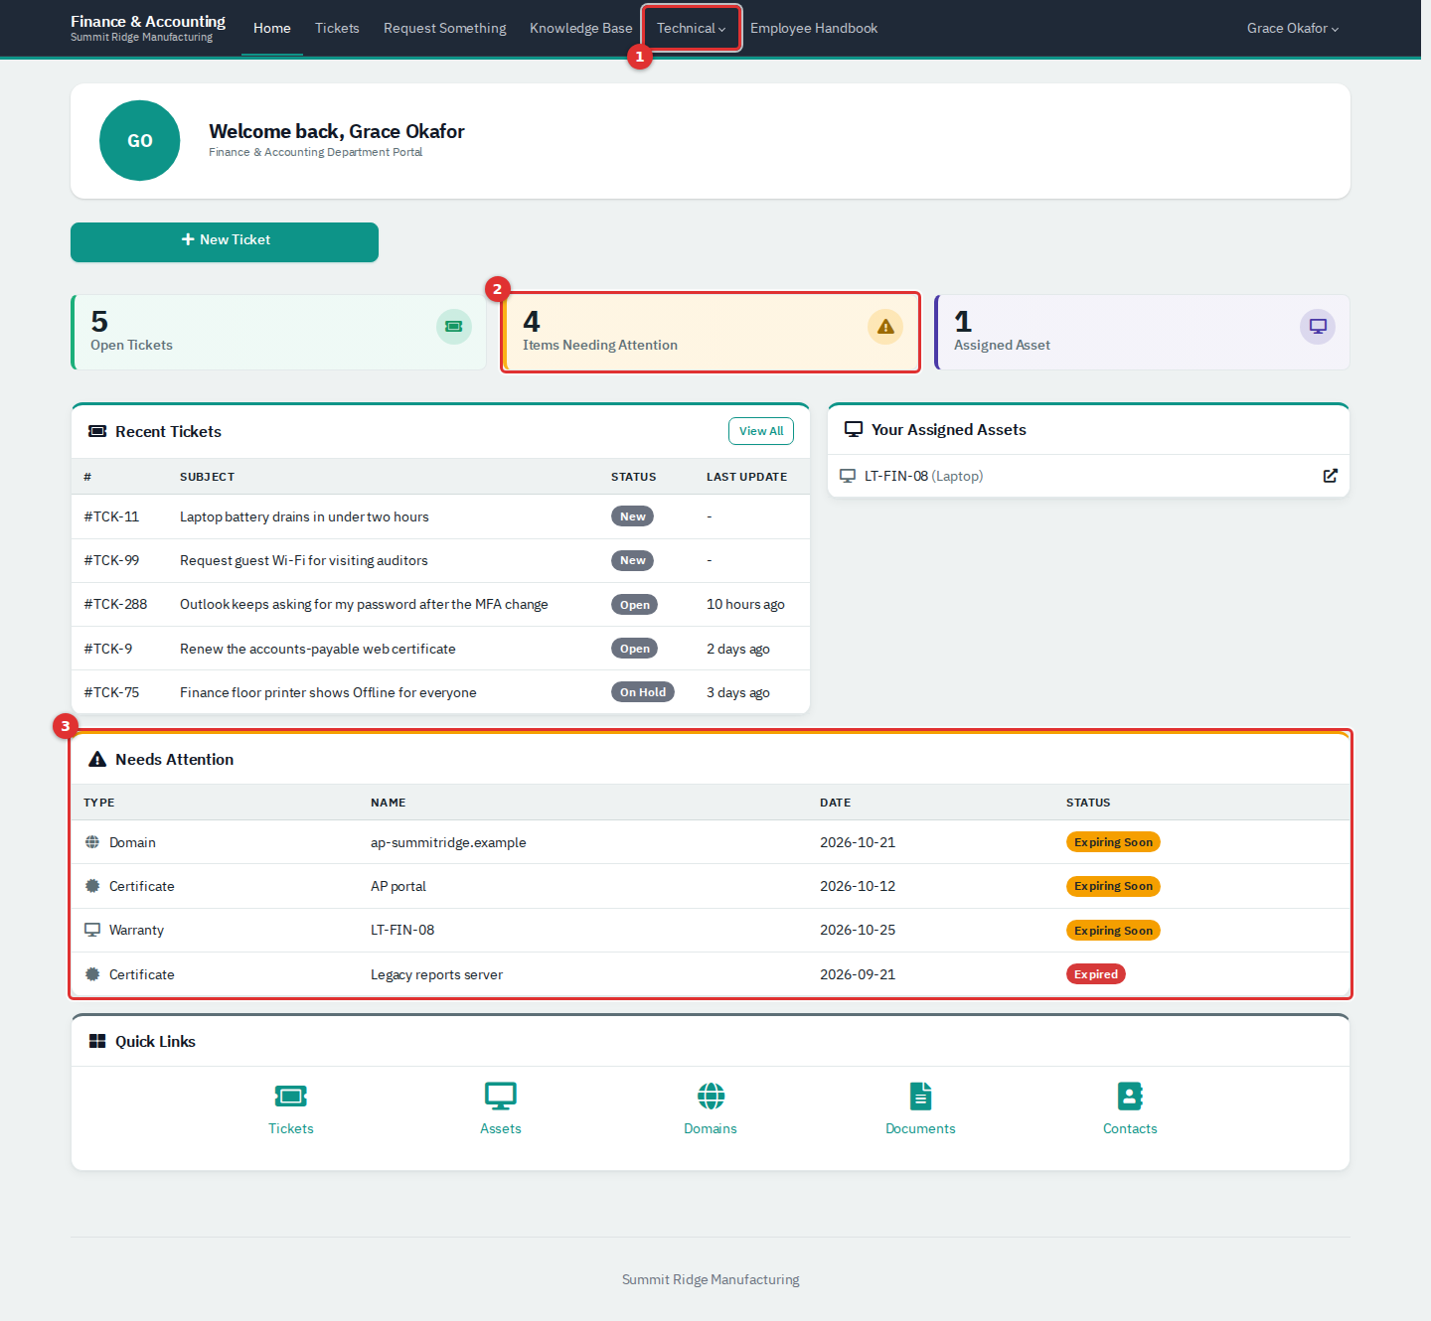Click the certificate icon for Legacy reports server
Image resolution: width=1431 pixels, height=1321 pixels.
click(92, 974)
